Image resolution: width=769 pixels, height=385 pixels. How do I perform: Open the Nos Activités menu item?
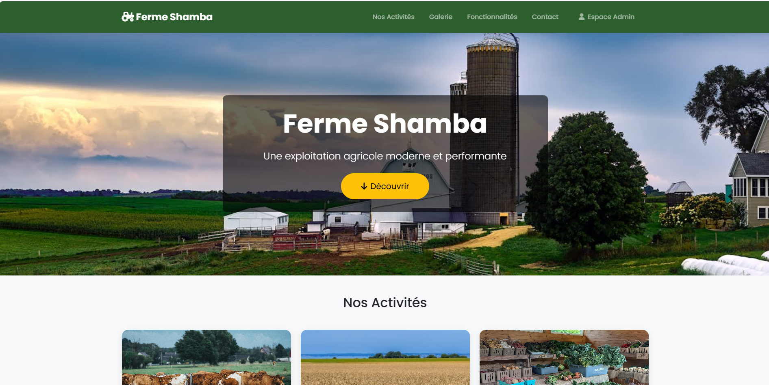click(393, 17)
